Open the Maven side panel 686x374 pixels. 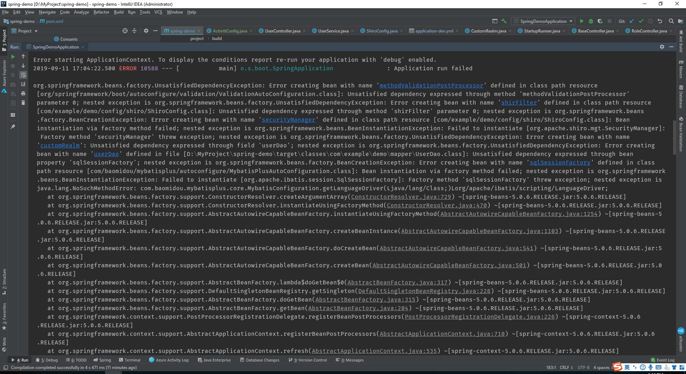(x=681, y=69)
